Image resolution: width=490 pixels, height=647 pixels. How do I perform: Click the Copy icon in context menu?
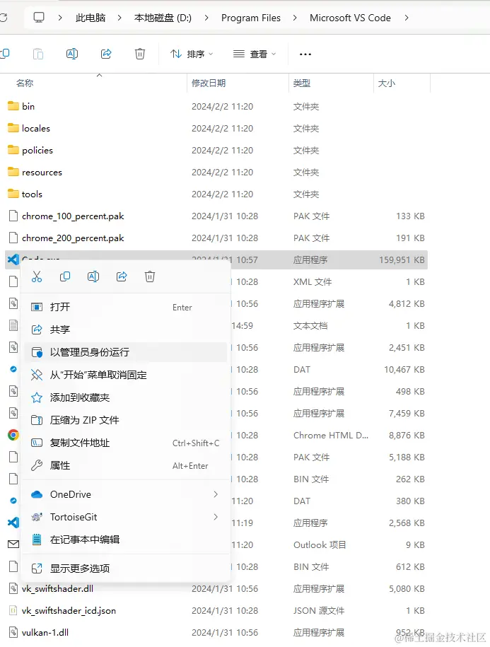tap(65, 276)
